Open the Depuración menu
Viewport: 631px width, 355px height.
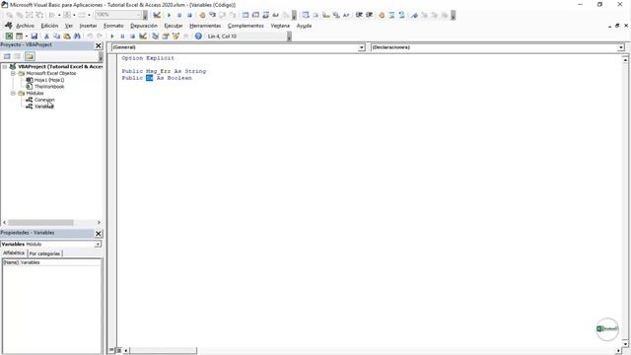[144, 26]
